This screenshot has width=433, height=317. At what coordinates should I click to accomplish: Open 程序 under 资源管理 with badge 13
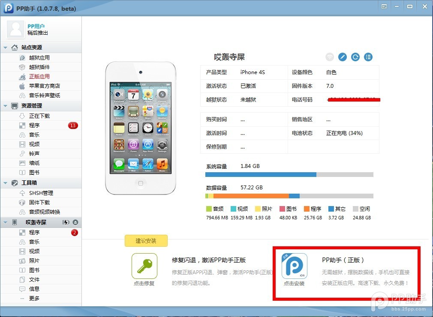[41, 125]
